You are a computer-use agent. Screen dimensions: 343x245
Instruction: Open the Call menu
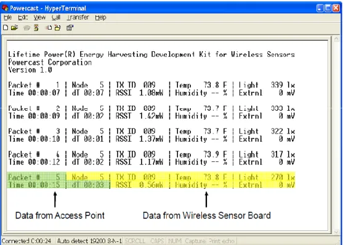56,17
